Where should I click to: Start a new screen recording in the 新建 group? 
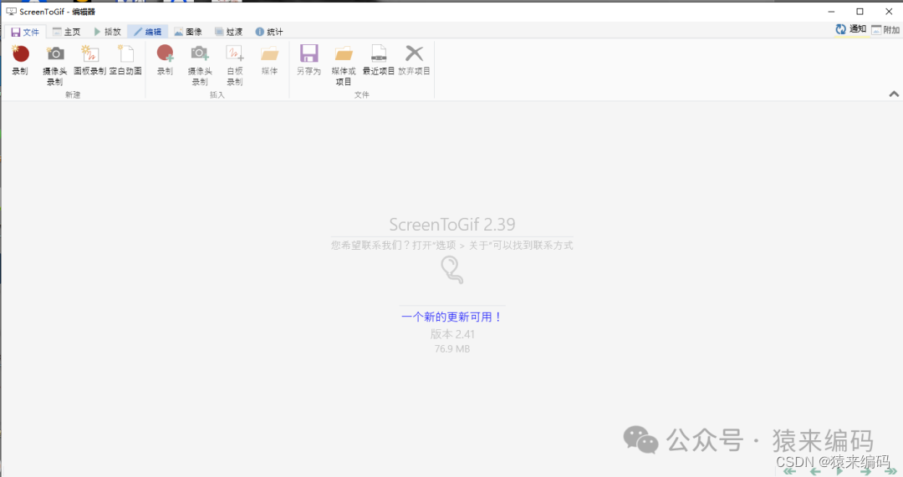[x=20, y=60]
